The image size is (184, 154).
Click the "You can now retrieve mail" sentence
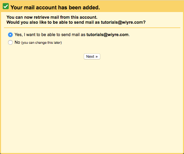point(52,17)
